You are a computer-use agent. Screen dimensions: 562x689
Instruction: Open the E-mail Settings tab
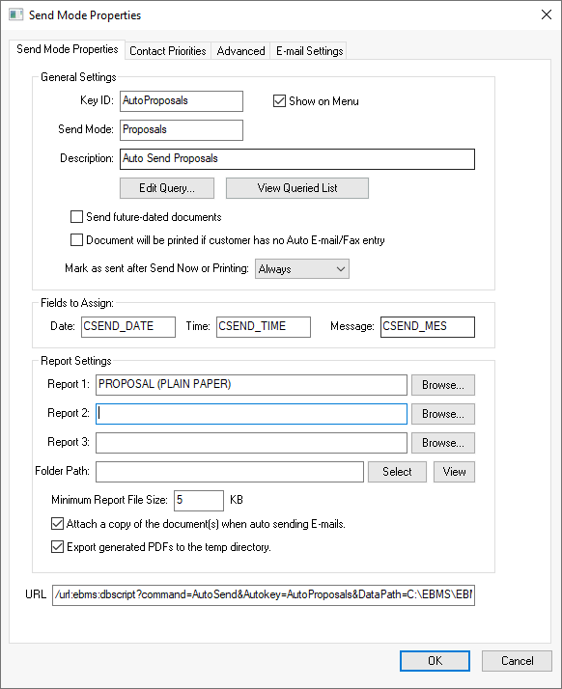309,51
